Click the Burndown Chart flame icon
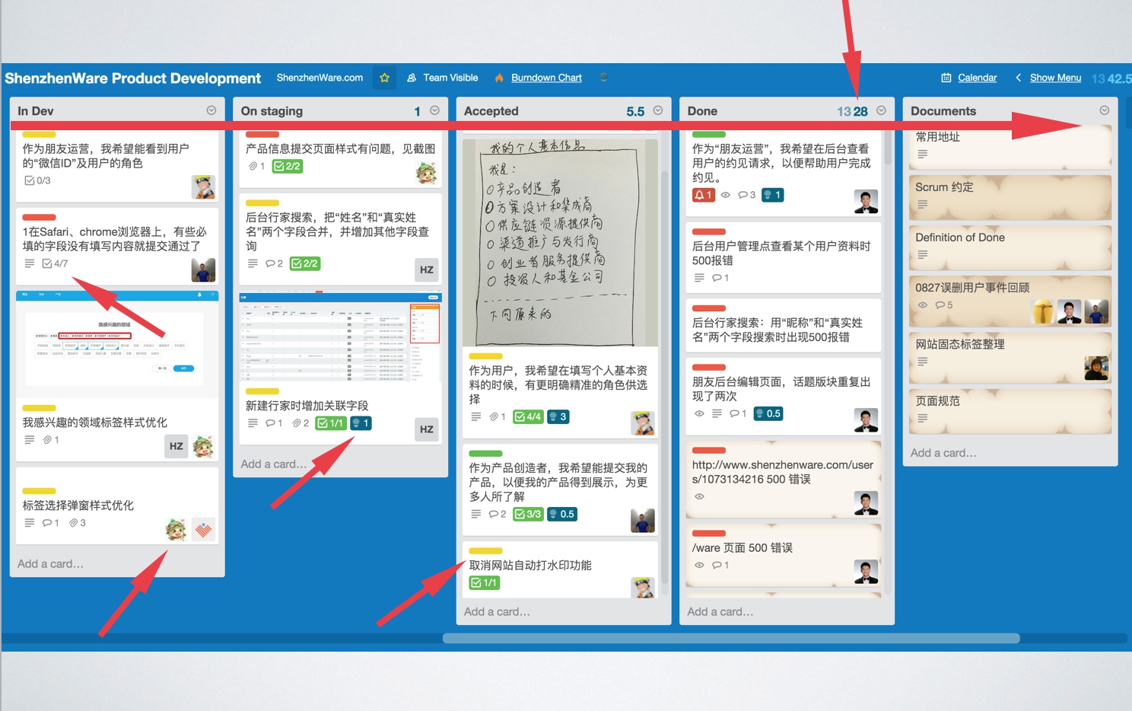 click(499, 78)
